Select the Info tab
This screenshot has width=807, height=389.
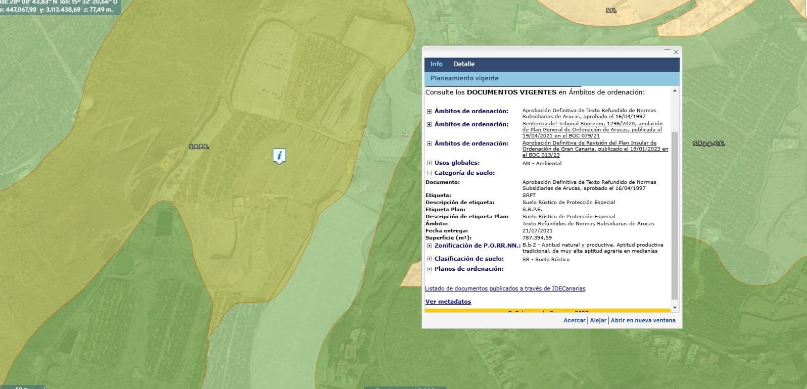pyautogui.click(x=436, y=64)
